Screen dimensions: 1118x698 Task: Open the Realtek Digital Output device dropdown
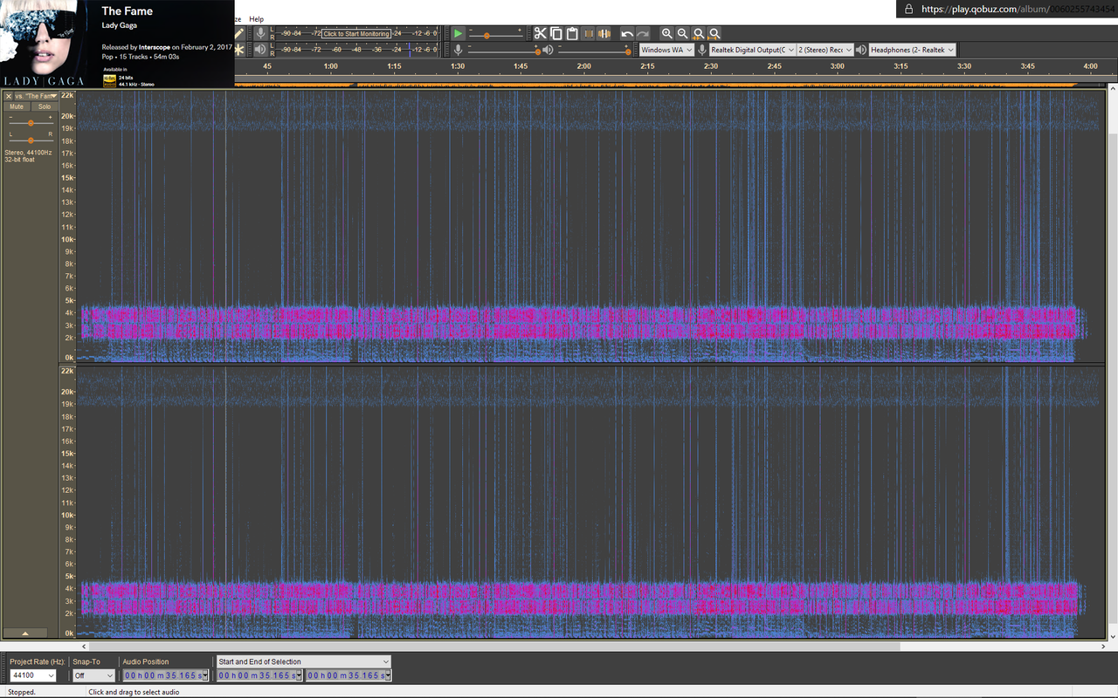point(752,50)
